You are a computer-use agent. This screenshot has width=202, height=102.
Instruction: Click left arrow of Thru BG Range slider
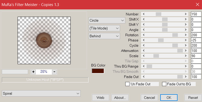click(x=144, y=66)
